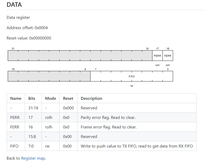Click the Reset column header
Screen dimensions: 204x164
(68, 98)
